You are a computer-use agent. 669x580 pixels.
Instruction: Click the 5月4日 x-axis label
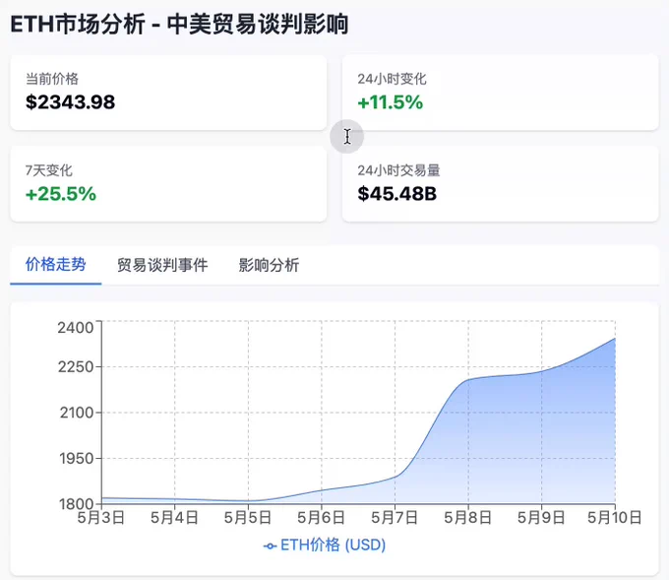tap(174, 518)
